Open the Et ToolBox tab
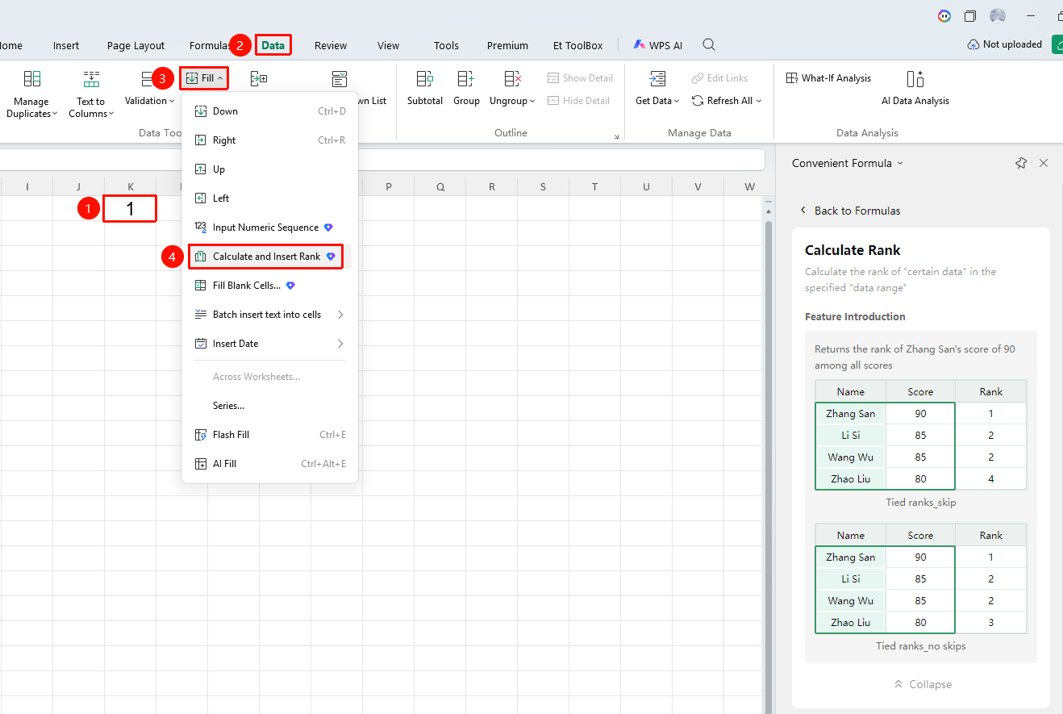This screenshot has height=714, width=1063. pos(577,45)
